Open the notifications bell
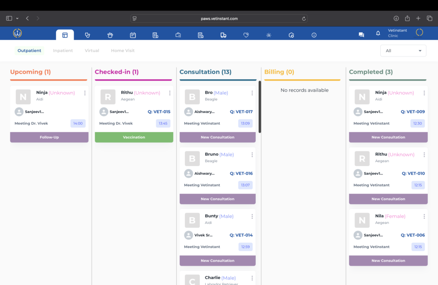Viewport: 438px width, 285px height. 378,33
